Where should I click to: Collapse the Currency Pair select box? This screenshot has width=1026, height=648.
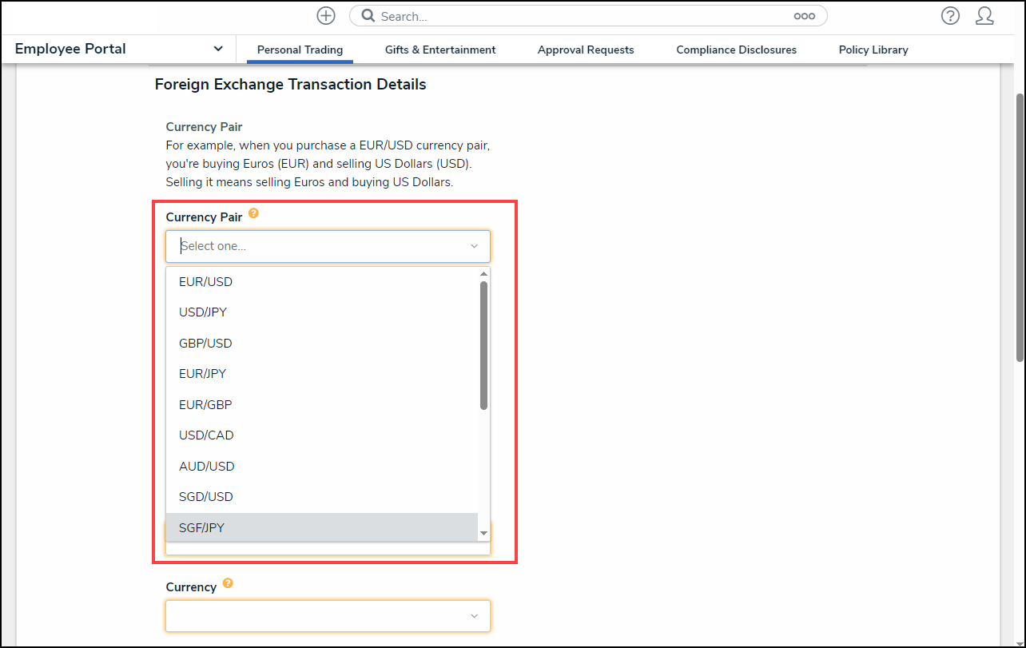coord(474,246)
